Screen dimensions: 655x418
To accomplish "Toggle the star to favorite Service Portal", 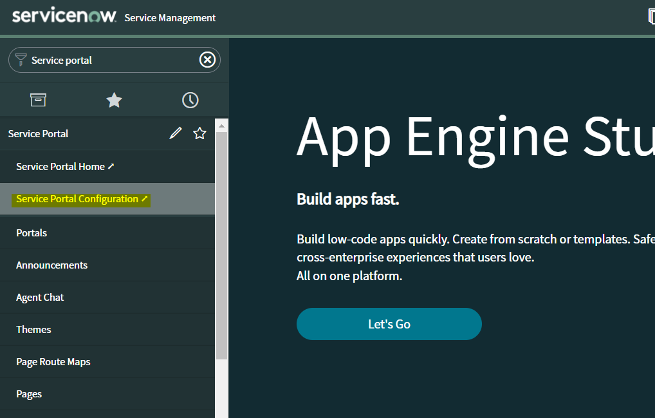I will 199,133.
